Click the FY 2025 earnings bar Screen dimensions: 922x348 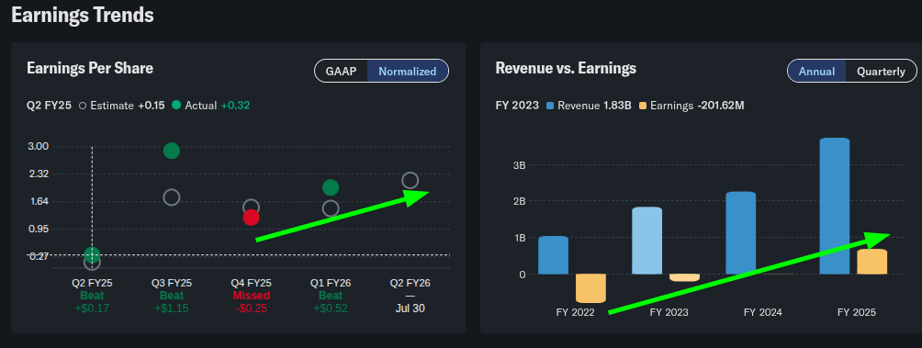[872, 262]
